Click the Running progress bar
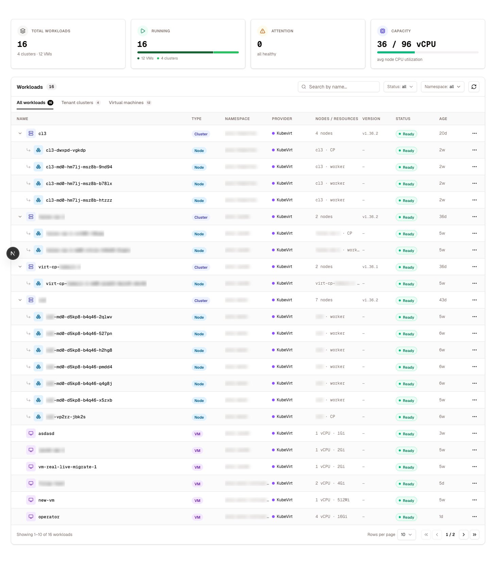Screen dimensions: 496x588 point(188,52)
